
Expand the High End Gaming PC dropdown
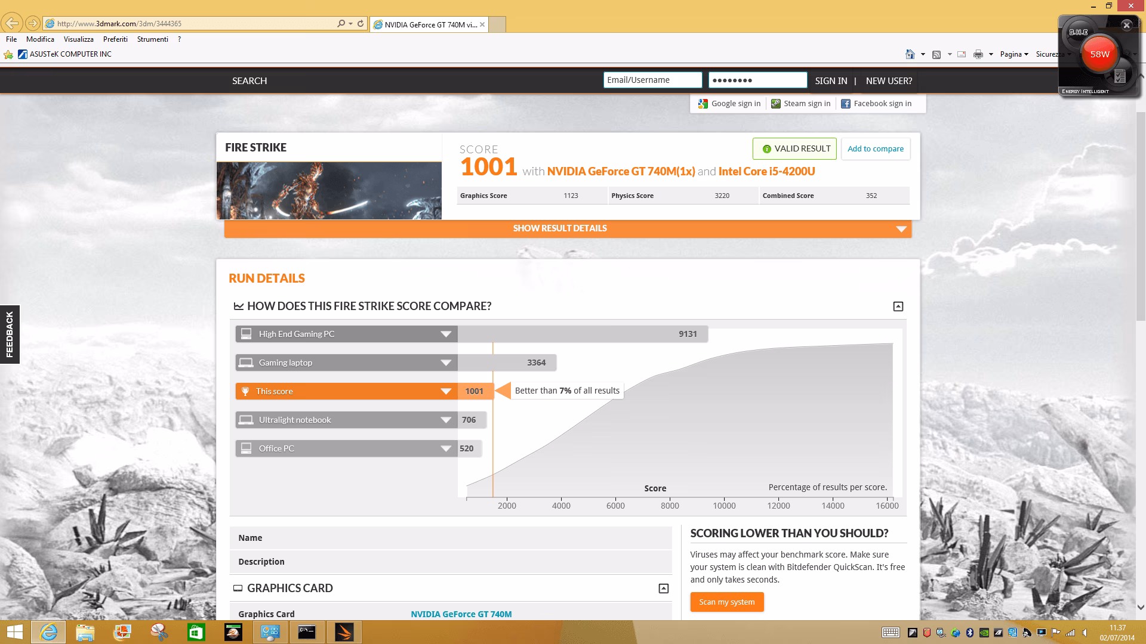pyautogui.click(x=446, y=334)
